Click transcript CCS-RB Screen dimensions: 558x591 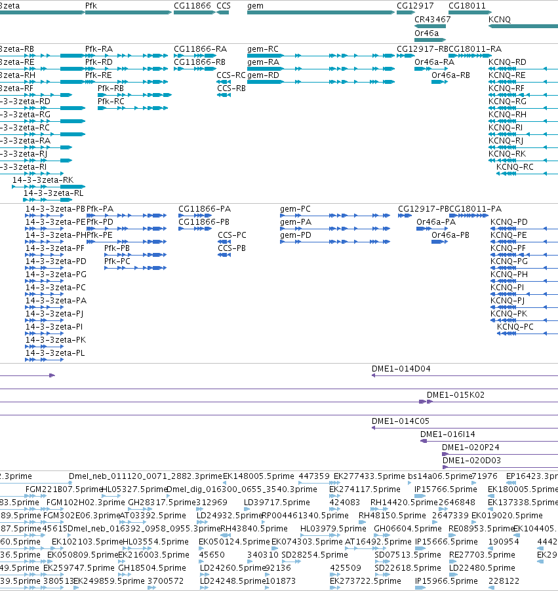point(231,88)
